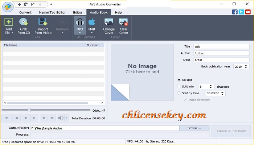Click the X quick access icon
The height and width of the screenshot is (145, 254).
coord(40,4)
